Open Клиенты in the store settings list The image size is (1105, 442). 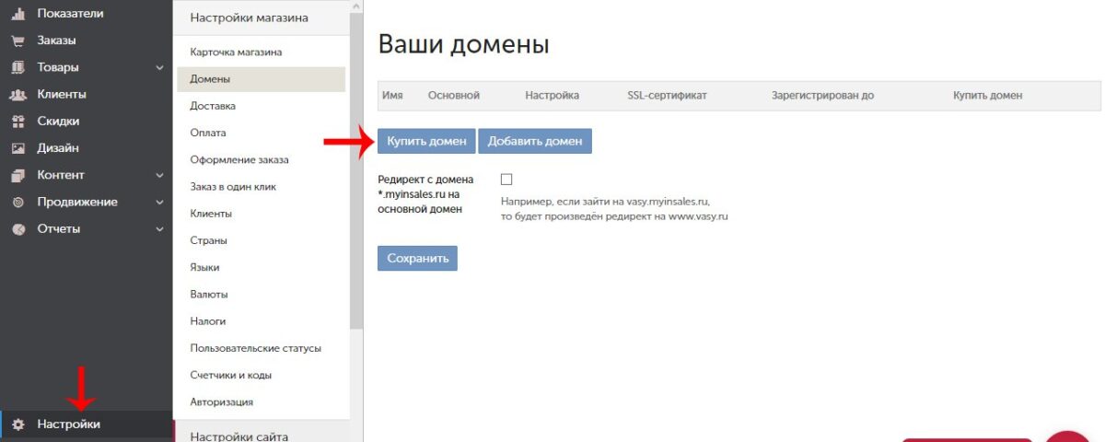[211, 214]
